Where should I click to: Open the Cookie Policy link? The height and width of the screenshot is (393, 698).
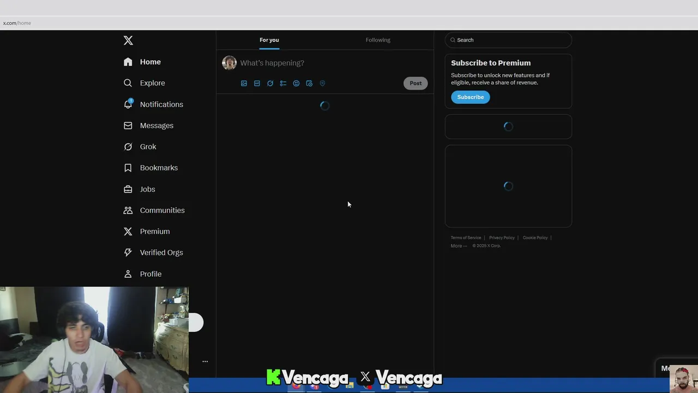tap(535, 238)
